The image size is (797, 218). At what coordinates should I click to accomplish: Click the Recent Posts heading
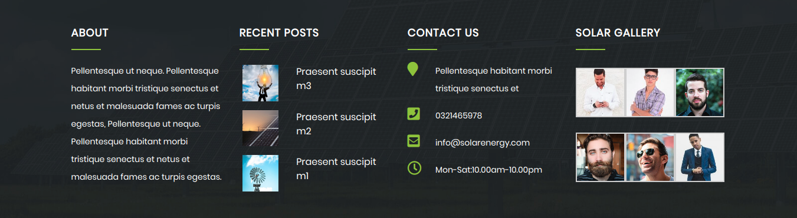point(279,33)
